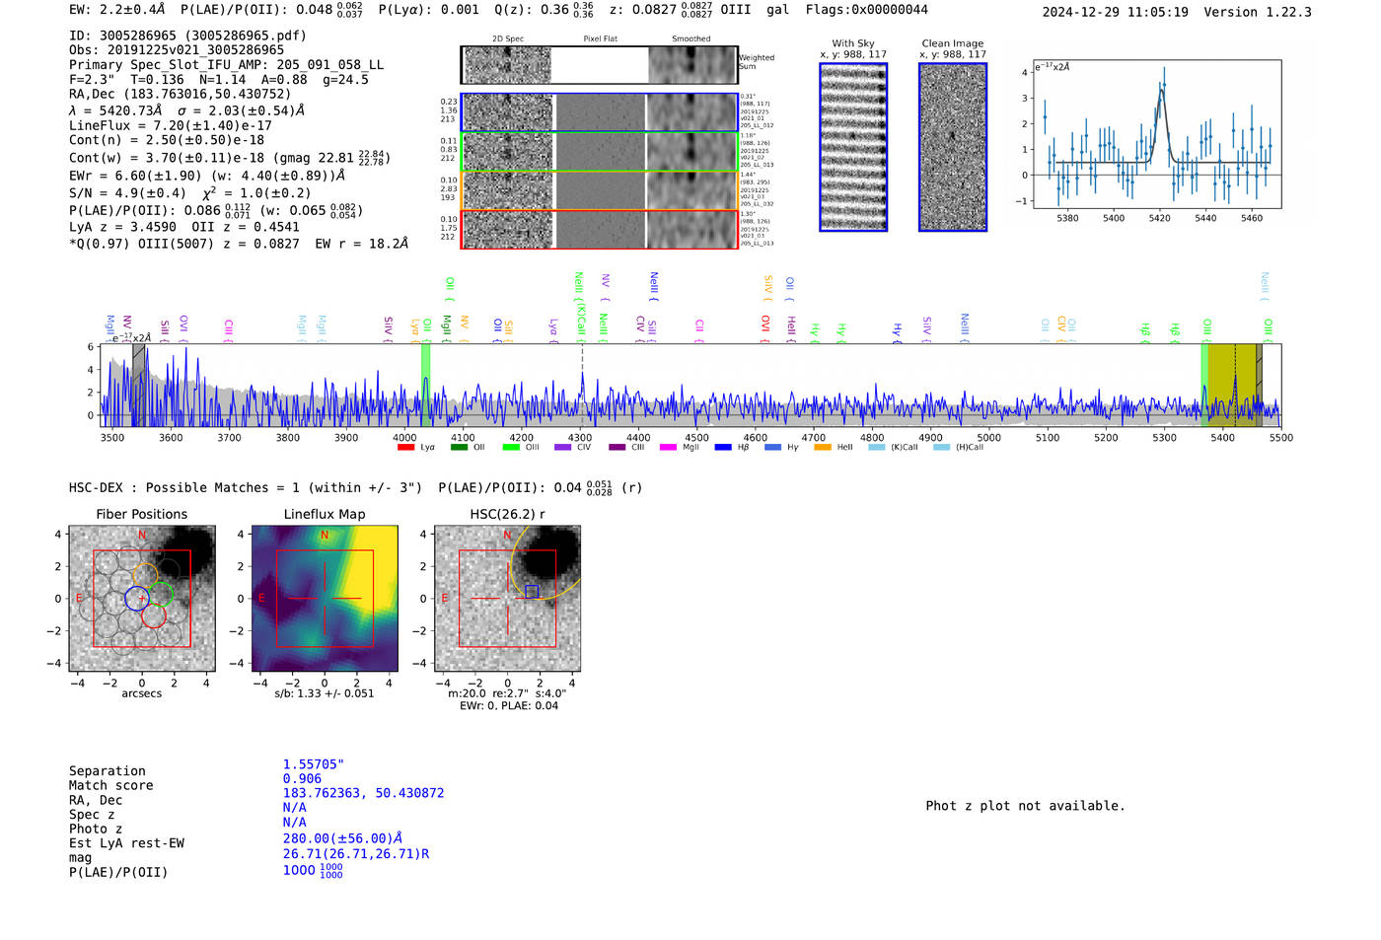Click the Smoothed column label
Screen dimensions: 1381x940
[x=690, y=39]
